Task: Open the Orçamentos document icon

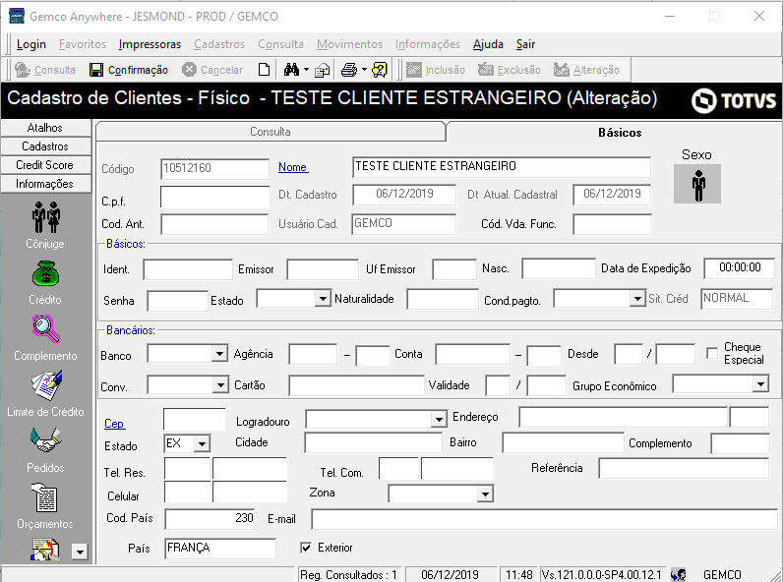Action: tap(45, 497)
